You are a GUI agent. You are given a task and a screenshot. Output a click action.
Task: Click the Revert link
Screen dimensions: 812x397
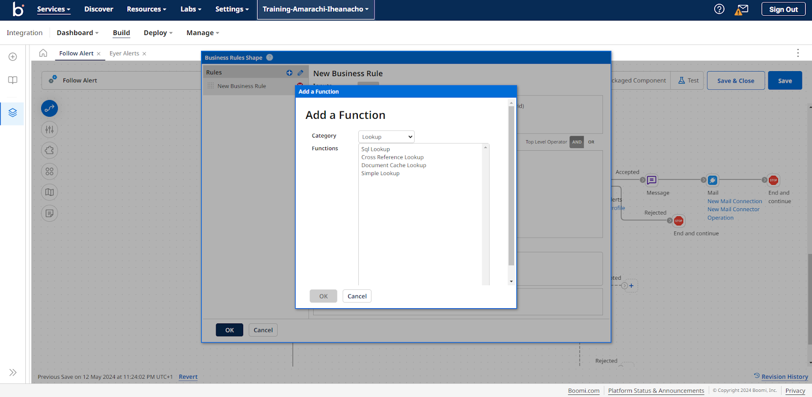point(188,377)
